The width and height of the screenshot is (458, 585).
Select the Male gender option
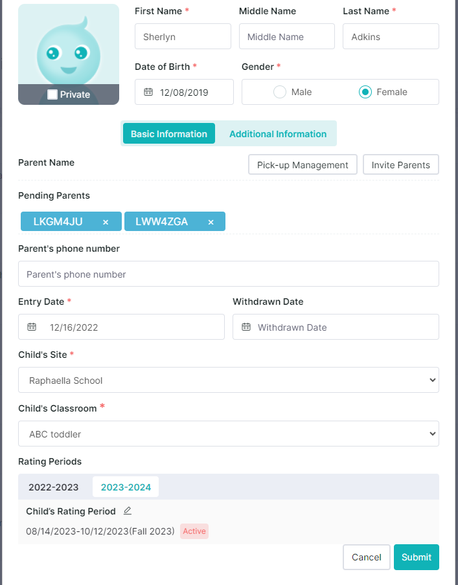(x=280, y=92)
